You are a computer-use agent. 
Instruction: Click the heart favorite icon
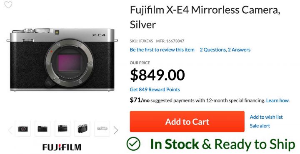(8, 5)
